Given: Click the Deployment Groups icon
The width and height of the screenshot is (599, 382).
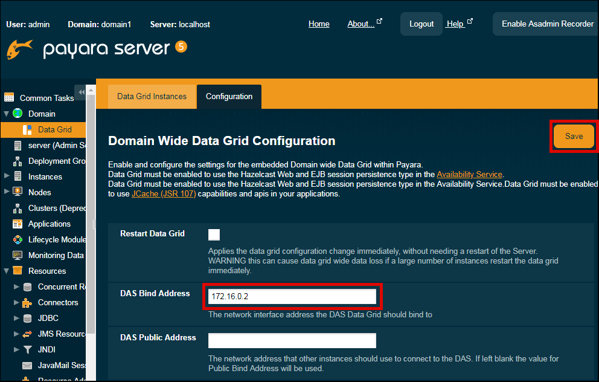Looking at the screenshot, I should pyautogui.click(x=18, y=161).
